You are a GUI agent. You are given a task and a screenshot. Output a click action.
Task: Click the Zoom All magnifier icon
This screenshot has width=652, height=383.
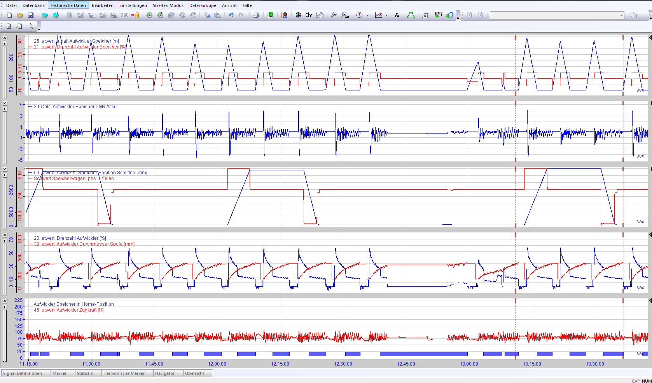click(x=344, y=15)
